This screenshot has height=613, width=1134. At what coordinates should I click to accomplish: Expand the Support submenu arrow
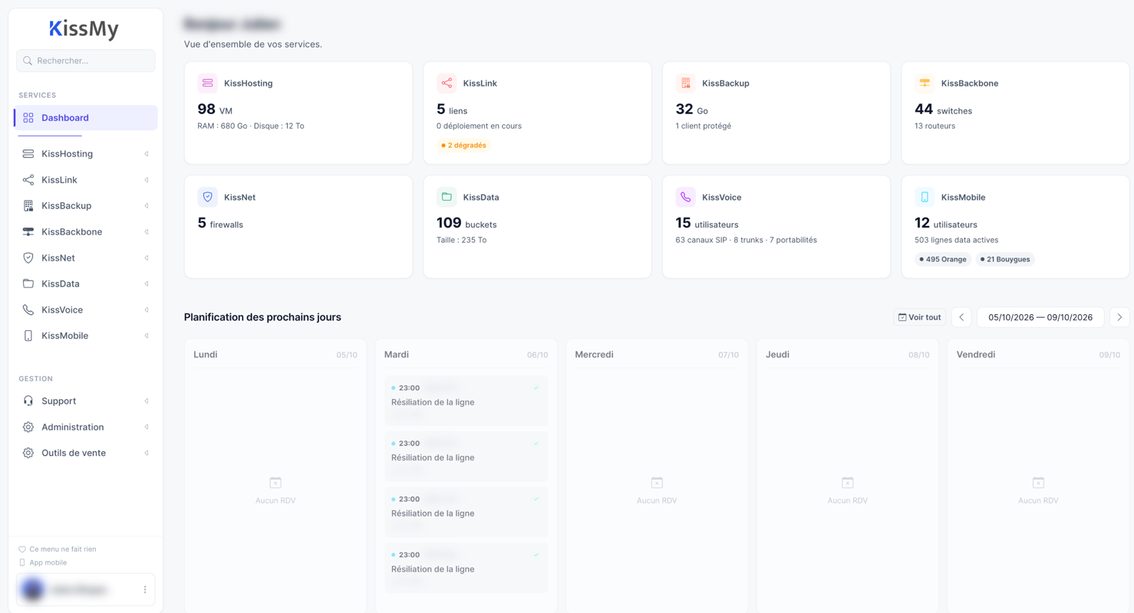coord(147,402)
